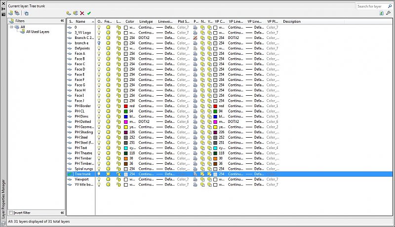The image size is (395, 227).
Task: Select the All Used Layers filter
Action: tap(38, 32)
